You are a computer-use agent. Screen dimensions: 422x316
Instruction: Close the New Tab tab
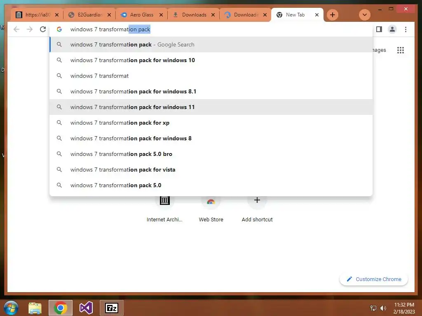[x=317, y=15]
